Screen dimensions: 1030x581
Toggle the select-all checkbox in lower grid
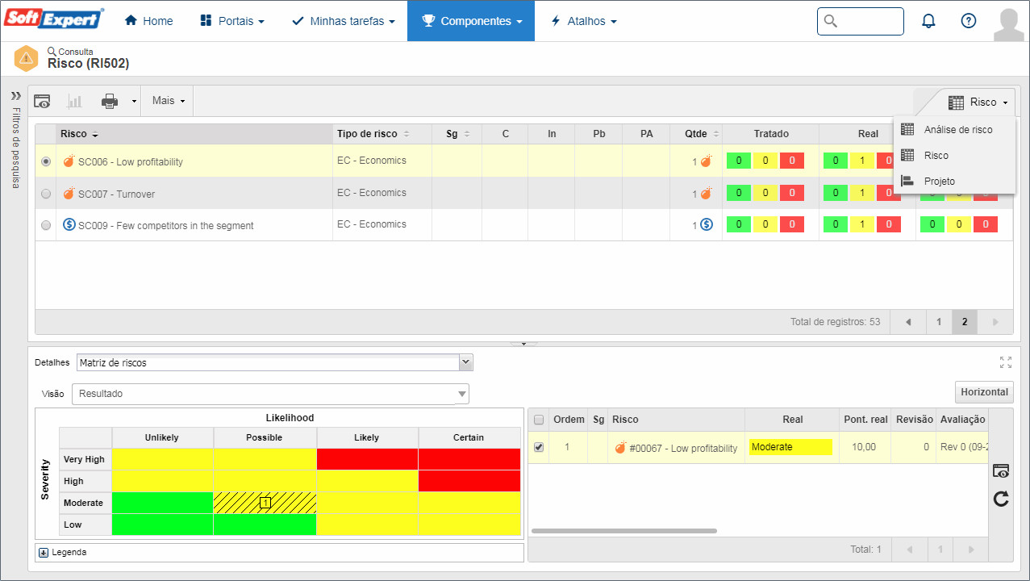tap(539, 420)
